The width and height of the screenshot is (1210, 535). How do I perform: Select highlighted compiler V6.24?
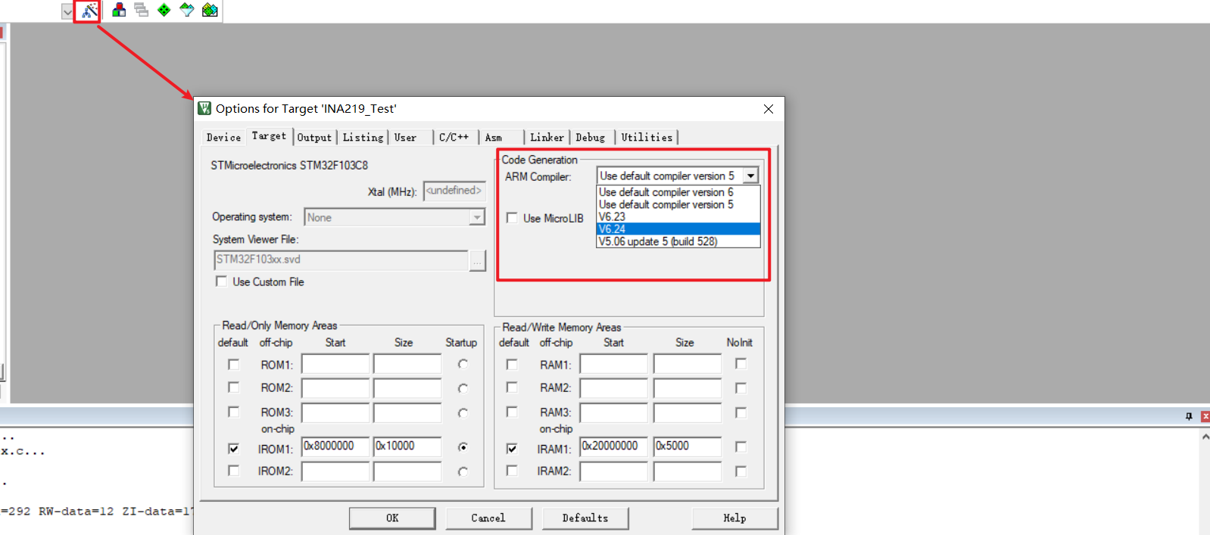678,229
